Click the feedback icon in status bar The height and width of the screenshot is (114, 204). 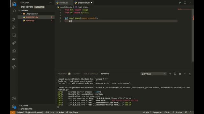pyautogui.click(x=186, y=112)
